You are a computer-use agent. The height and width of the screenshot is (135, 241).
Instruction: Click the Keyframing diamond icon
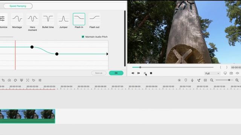34,80
